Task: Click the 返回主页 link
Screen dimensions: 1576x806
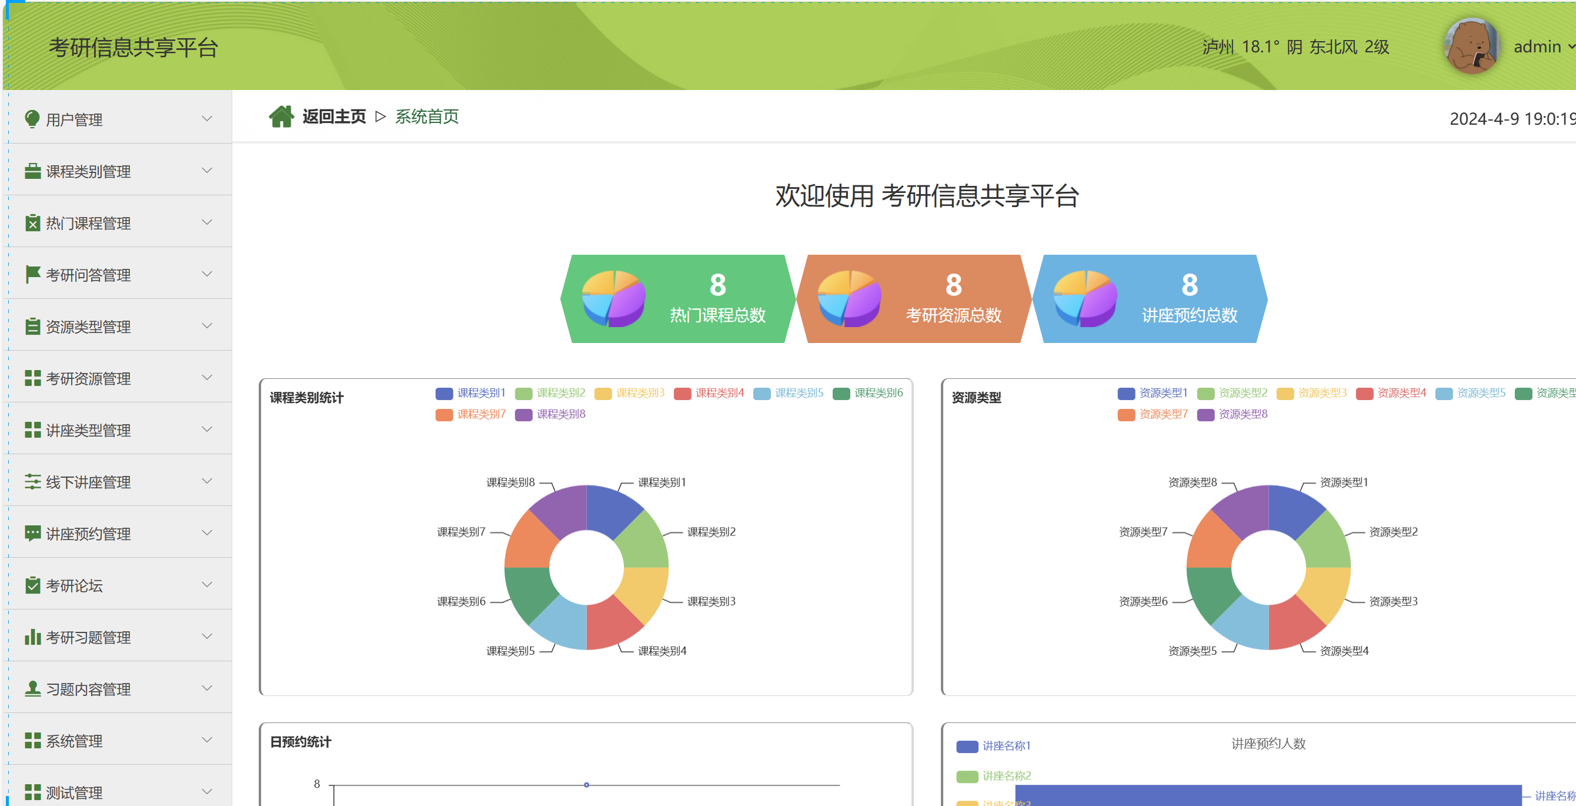Action: click(x=334, y=116)
